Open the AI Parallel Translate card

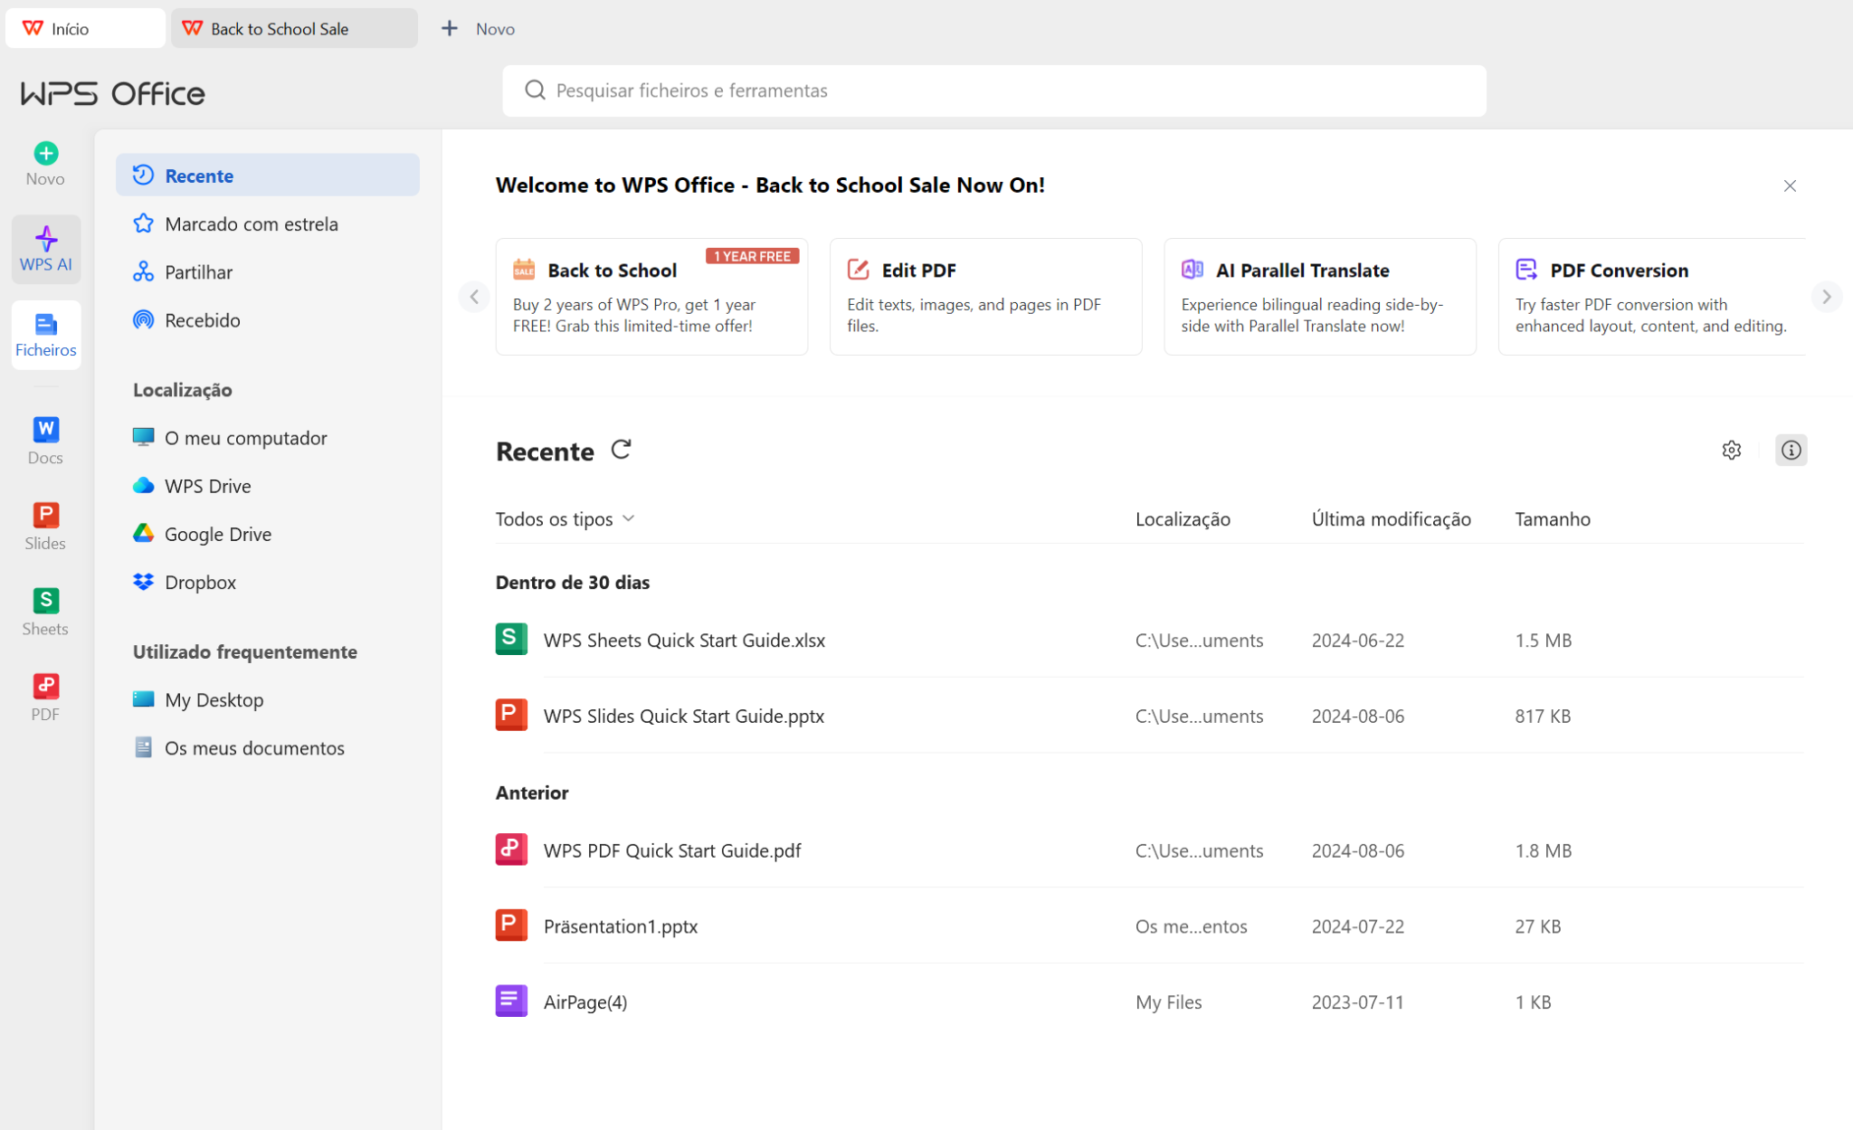1319,297
